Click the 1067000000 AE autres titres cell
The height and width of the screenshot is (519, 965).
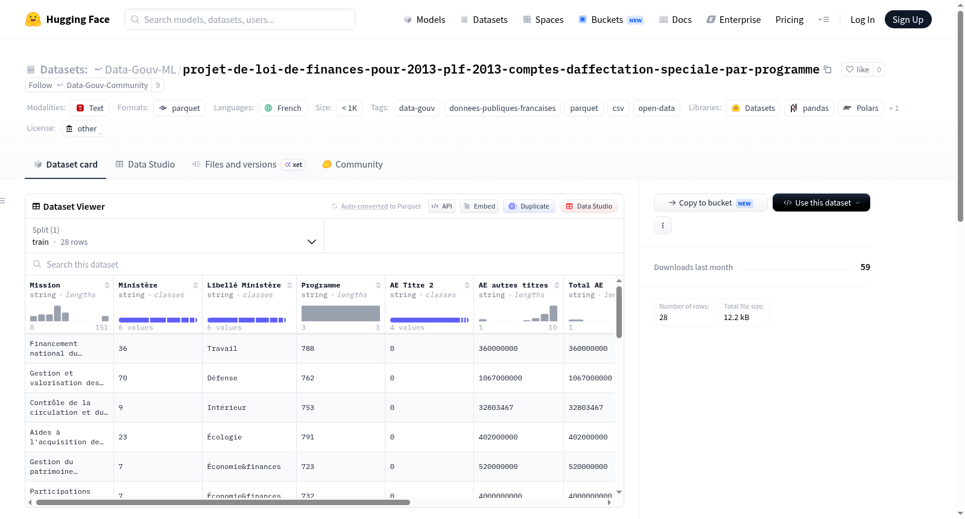point(519,378)
